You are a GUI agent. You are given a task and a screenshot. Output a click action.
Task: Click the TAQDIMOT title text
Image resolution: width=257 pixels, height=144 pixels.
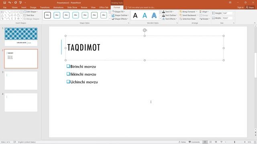84,48
